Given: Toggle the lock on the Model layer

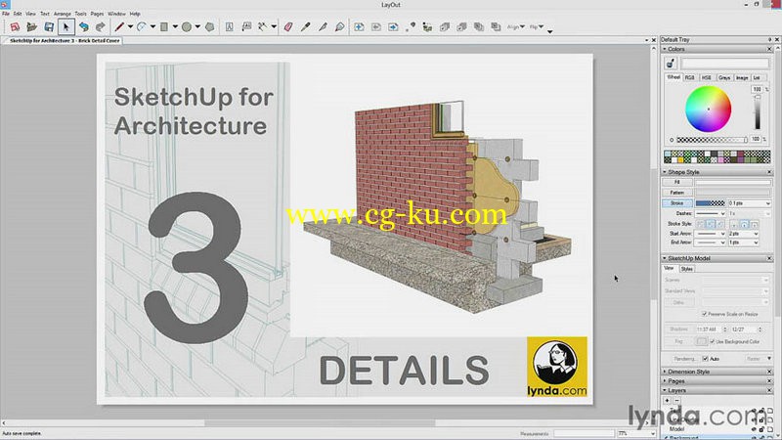Looking at the screenshot, I should pos(761,429).
